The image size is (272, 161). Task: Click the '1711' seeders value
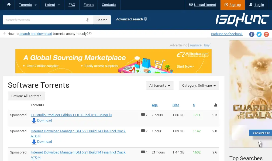click(197, 115)
